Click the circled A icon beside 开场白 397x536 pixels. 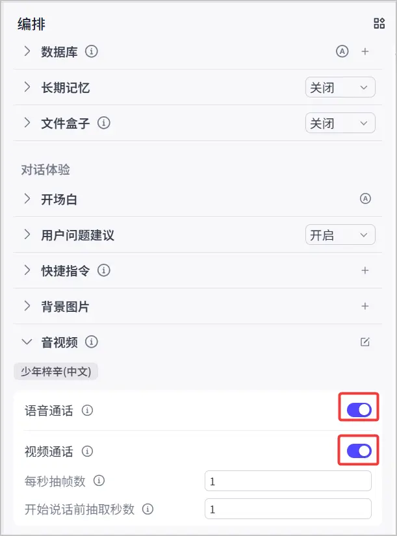[366, 199]
